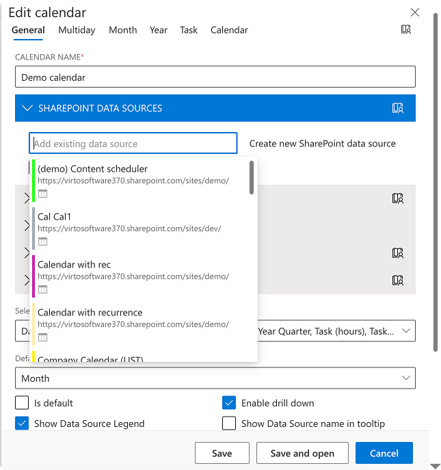Viewport: 441px width, 470px height.
Task: Open help icon in SharePoint Data Sources header
Action: point(398,108)
